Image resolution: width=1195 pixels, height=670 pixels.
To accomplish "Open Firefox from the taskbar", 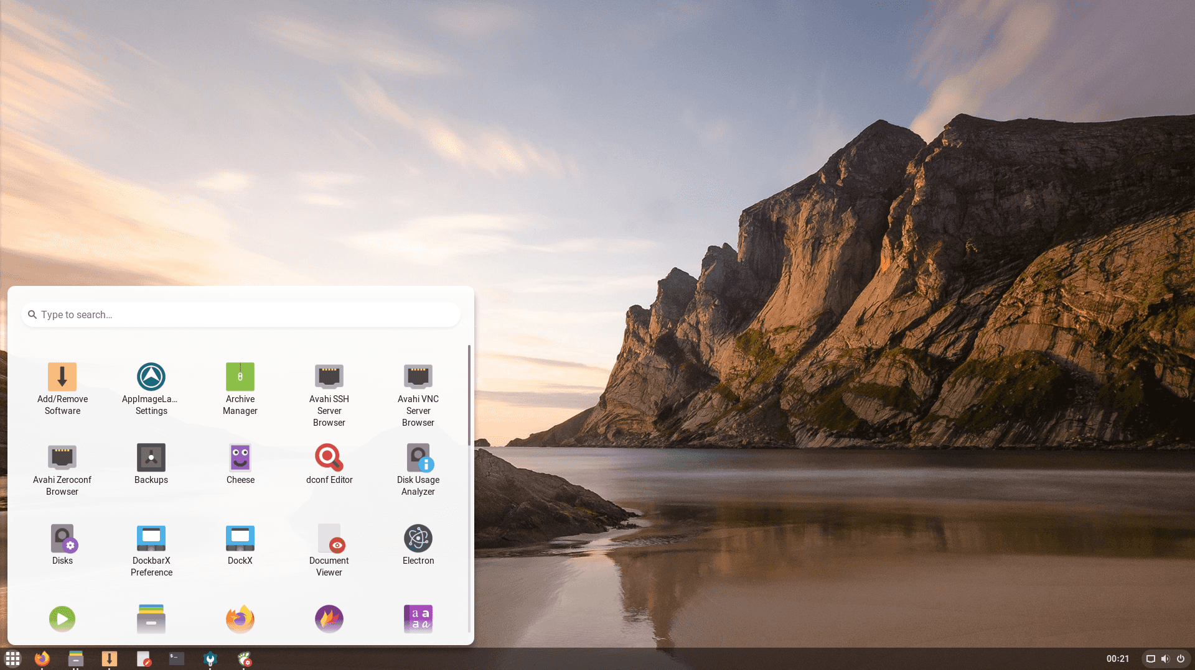I will click(x=42, y=658).
